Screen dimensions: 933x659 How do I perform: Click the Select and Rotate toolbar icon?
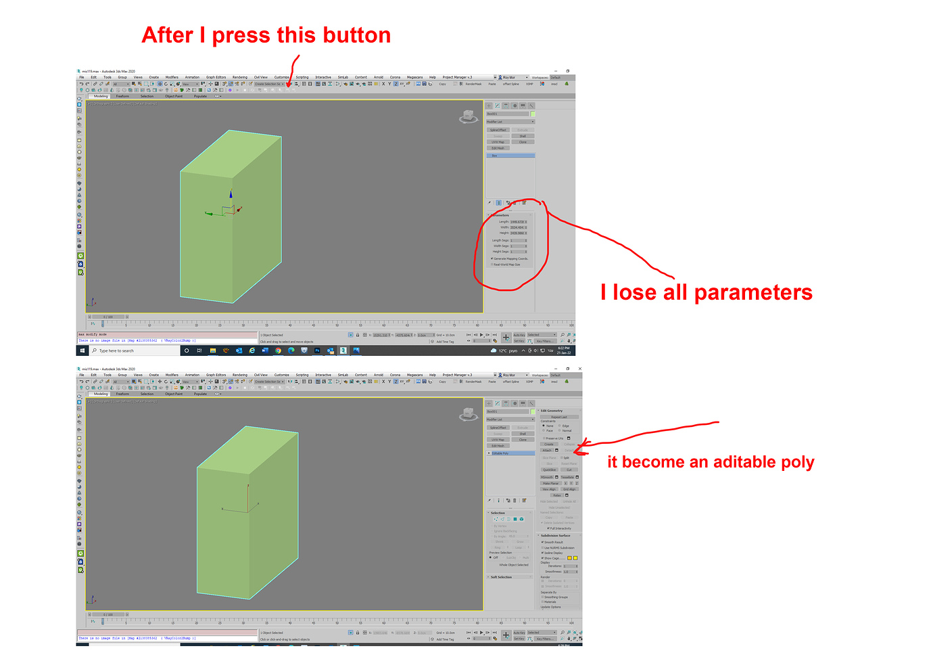[x=166, y=84]
